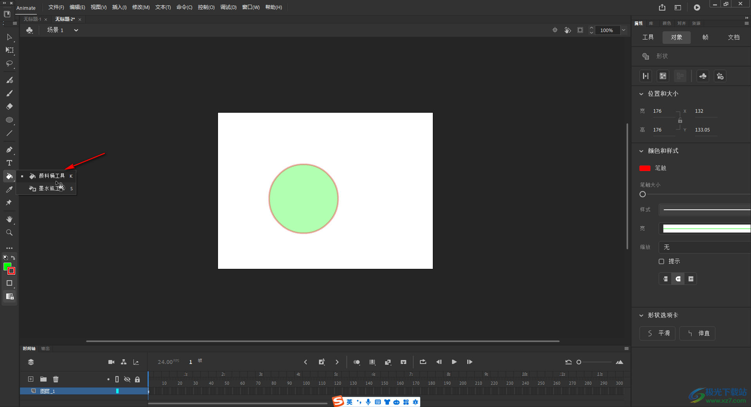Switch to the 工具 properties tab
Image resolution: width=751 pixels, height=407 pixels.
(648, 37)
